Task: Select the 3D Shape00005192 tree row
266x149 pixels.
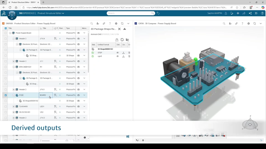Action: tap(30, 101)
